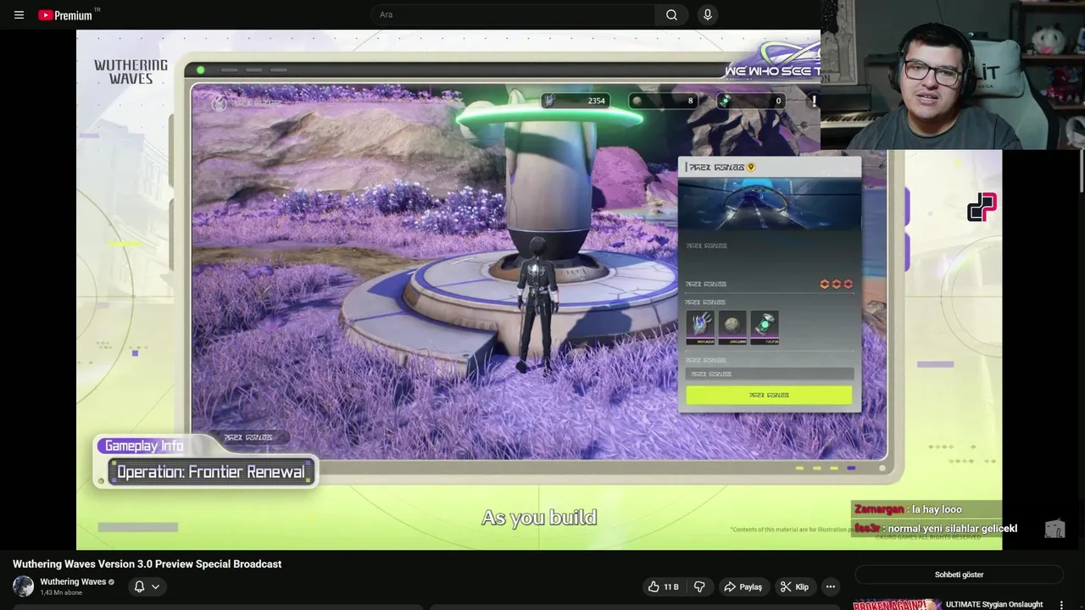Click the magnifier search button
This screenshot has width=1085, height=610.
point(671,14)
